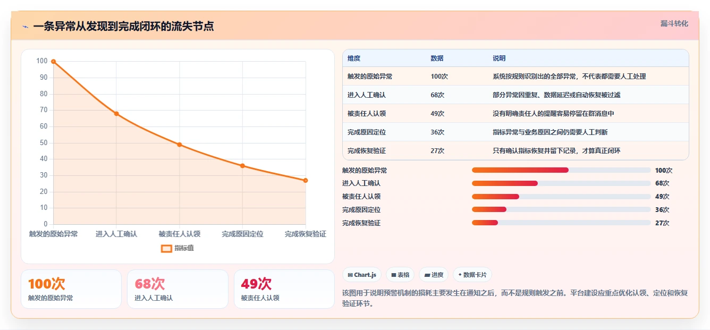Click the title 一条异常从发现到完成闭环的流失节点
Viewport: 710px width, 330px height.
(123, 27)
